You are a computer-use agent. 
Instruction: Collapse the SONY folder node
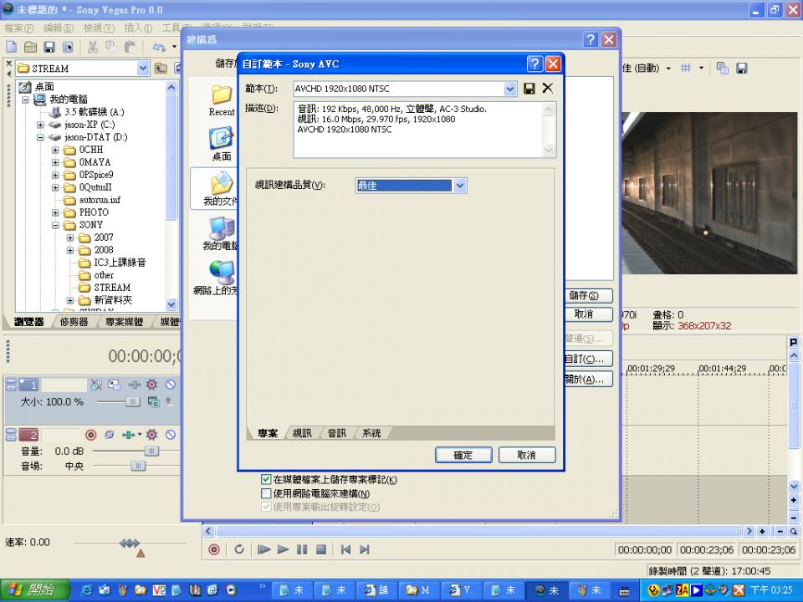point(55,225)
